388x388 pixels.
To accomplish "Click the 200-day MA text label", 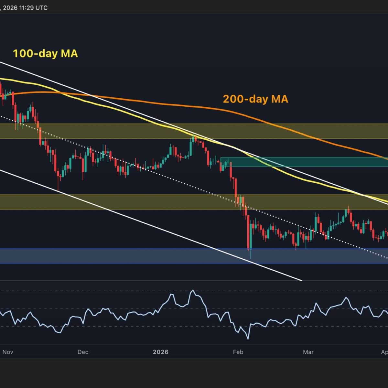I will (255, 99).
